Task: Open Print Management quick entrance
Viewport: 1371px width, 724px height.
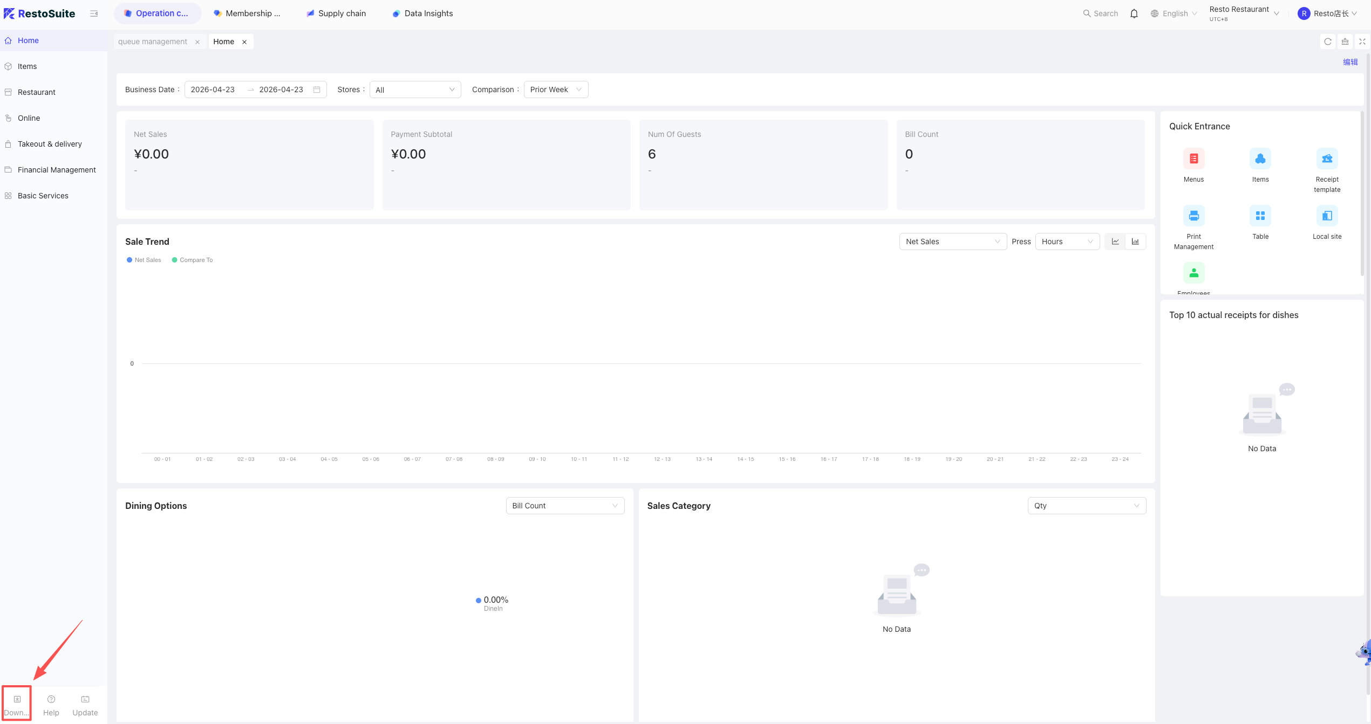Action: click(1193, 216)
